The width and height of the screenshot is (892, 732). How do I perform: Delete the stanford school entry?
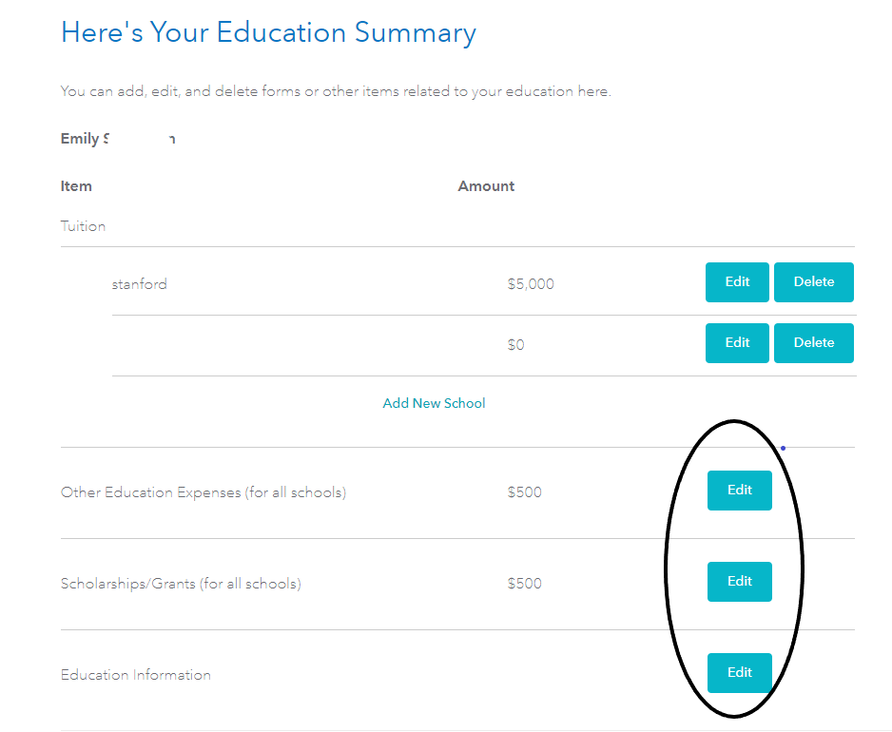[x=813, y=281]
